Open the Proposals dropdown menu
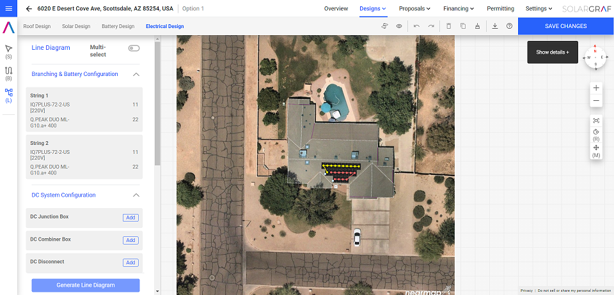 tap(414, 8)
